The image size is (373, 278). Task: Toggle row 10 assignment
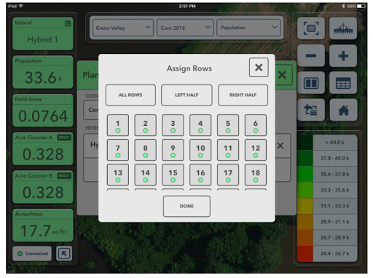(200, 150)
